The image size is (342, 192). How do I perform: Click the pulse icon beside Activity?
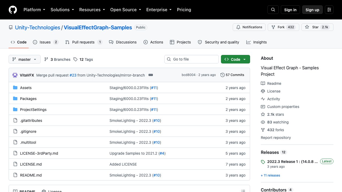[x=263, y=99]
